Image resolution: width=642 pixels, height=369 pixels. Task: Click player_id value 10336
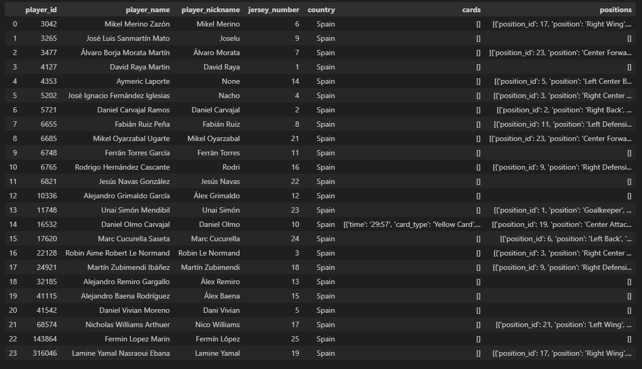(46, 196)
